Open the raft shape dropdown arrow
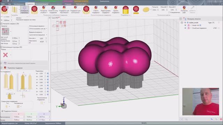This screenshot has width=223, height=125. [x=151, y=10]
